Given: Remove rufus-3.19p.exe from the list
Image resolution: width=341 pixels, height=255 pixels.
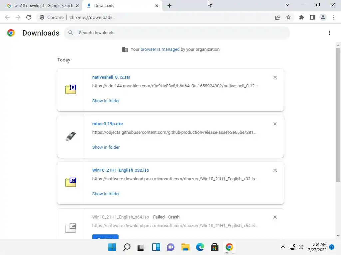Looking at the screenshot, I should tap(275, 124).
